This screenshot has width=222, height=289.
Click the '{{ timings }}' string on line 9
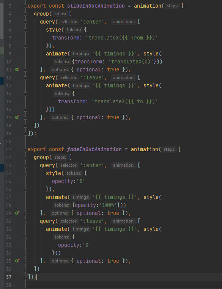coord(115,54)
